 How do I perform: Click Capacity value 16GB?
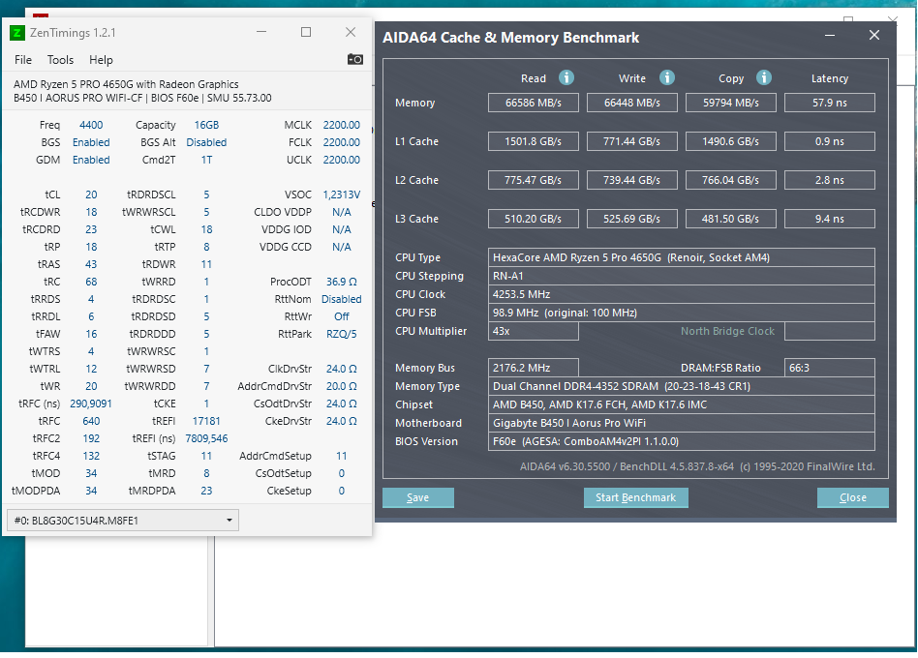click(206, 125)
